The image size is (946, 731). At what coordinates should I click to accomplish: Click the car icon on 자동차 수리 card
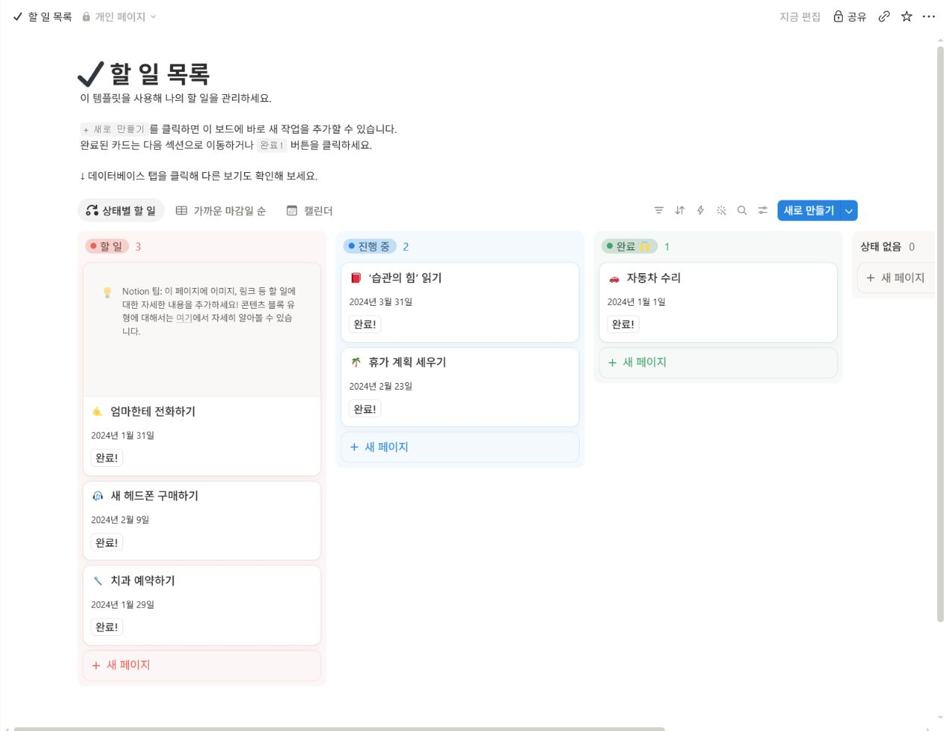(614, 278)
